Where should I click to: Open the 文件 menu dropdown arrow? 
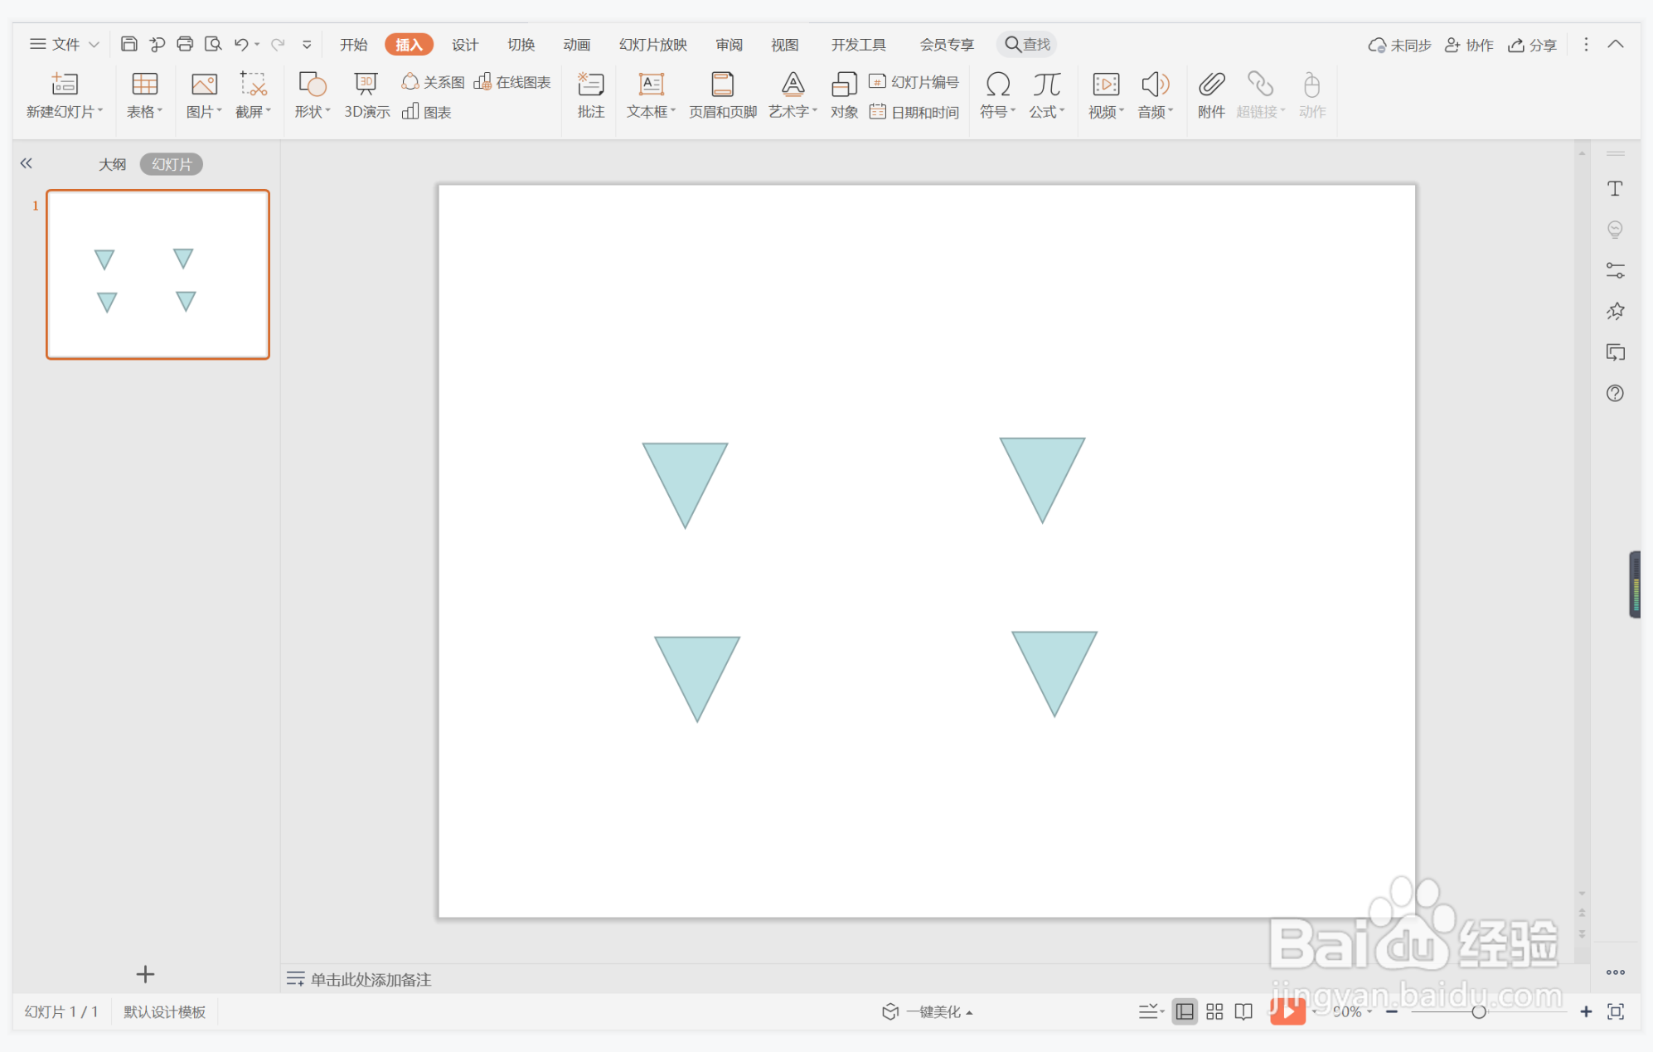pos(94,44)
